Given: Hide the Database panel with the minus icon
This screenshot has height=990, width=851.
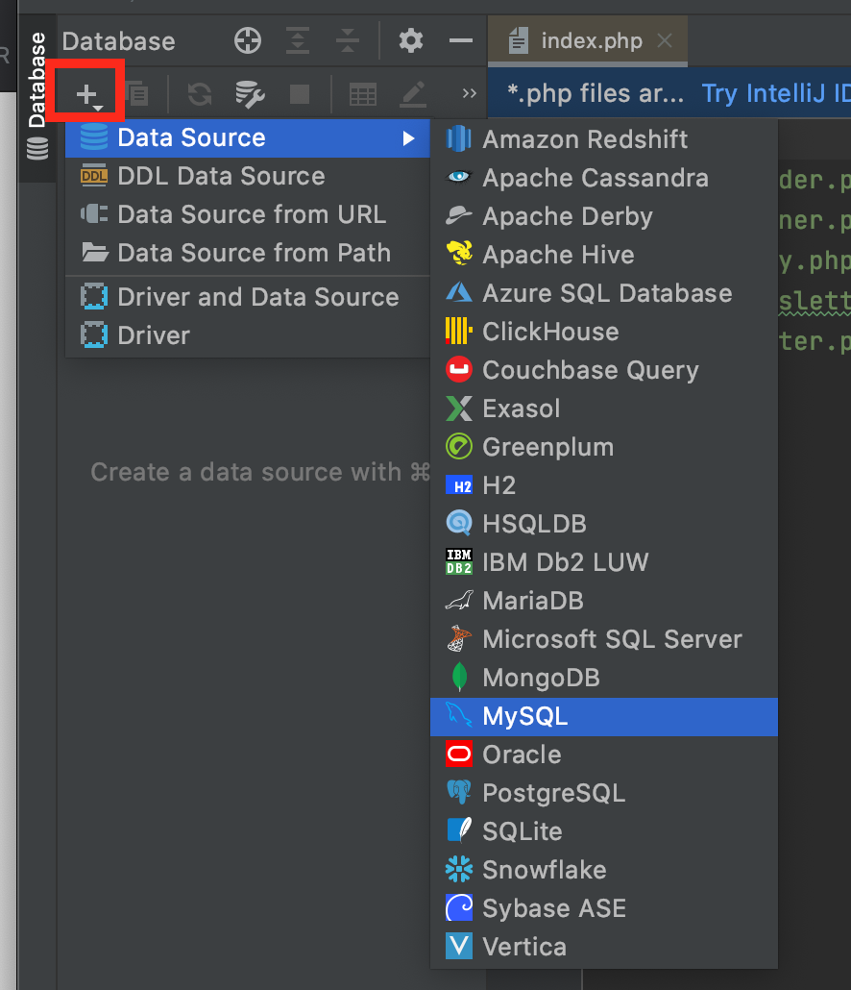Looking at the screenshot, I should [461, 41].
